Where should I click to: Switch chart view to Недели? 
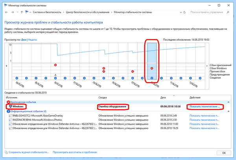[x=32, y=40]
